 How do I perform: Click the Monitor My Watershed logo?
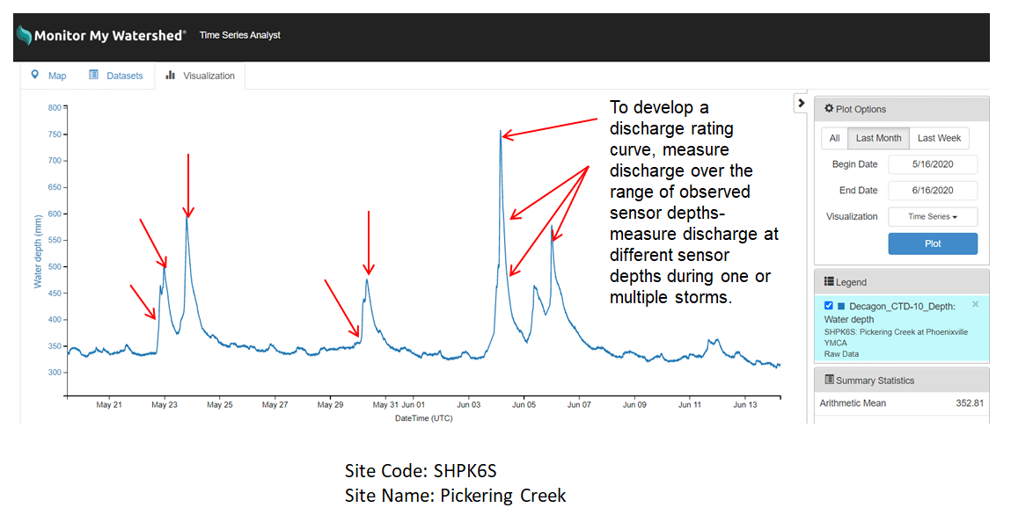tap(101, 36)
